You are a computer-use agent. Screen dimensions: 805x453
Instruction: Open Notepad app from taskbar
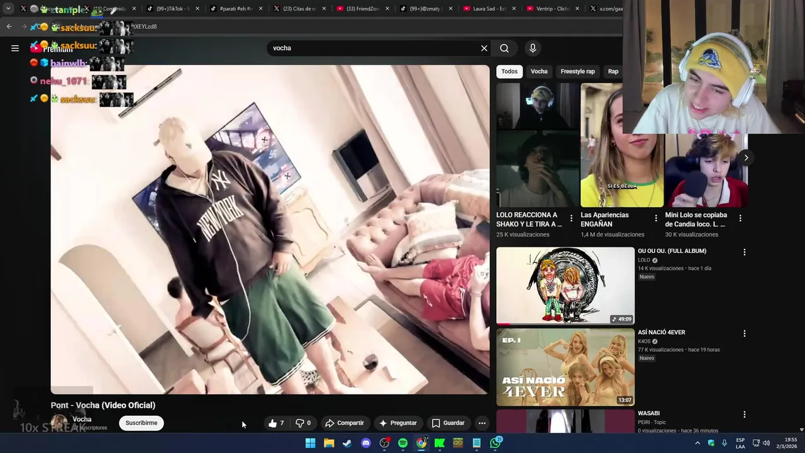[x=477, y=443]
